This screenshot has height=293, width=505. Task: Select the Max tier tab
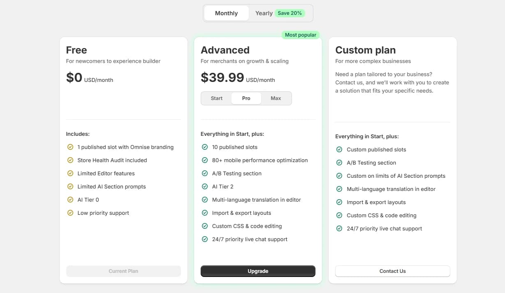276,98
